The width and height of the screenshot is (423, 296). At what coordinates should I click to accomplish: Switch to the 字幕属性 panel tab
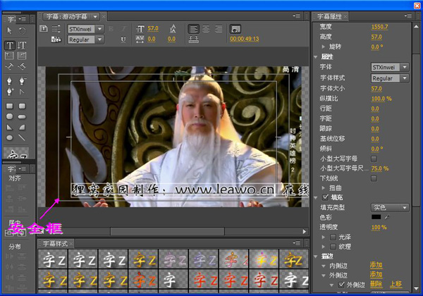pos(329,16)
